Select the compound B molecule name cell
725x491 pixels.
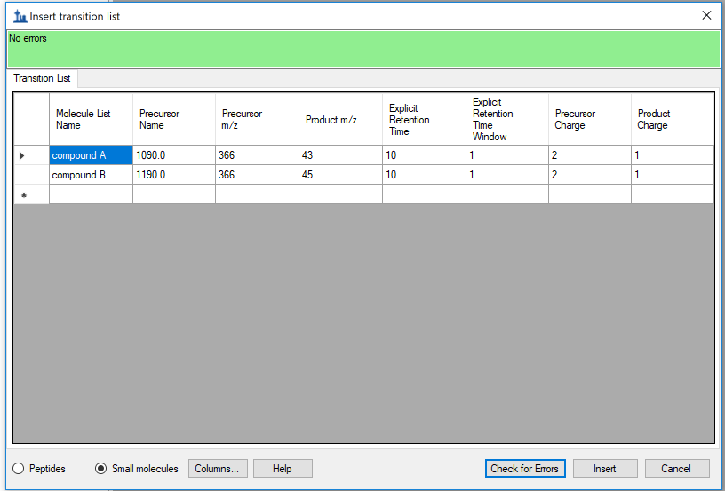(x=91, y=175)
